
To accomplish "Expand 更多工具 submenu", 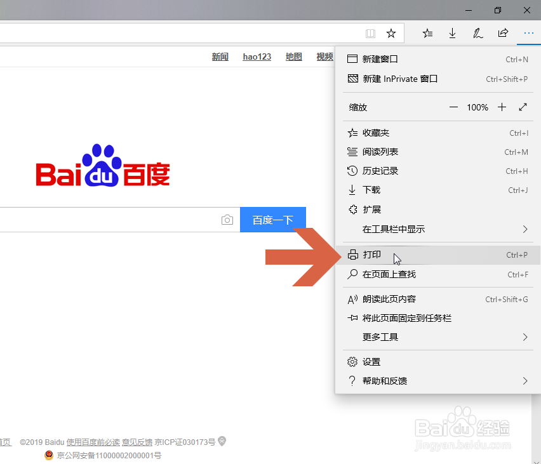I will coord(438,337).
